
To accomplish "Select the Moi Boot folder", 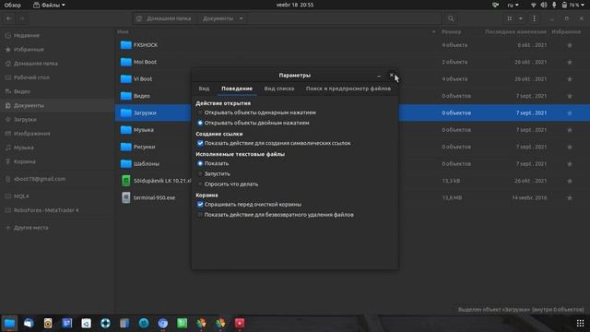I will click(145, 62).
